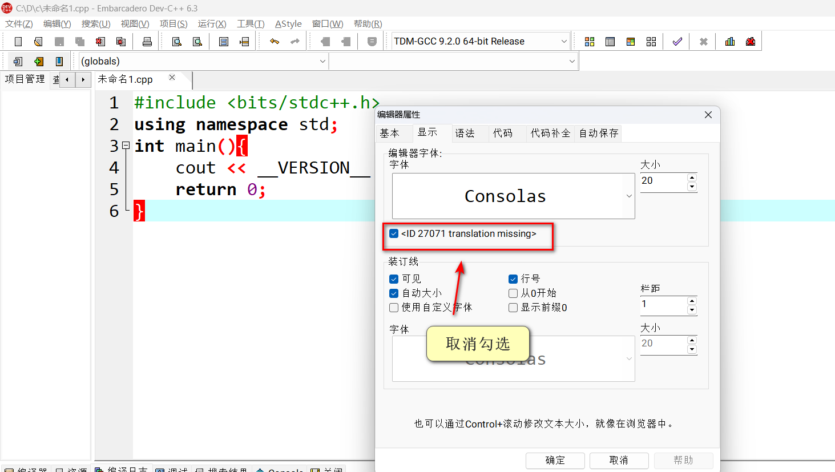Click the Run program toolbar icon
Screen dimensions: 835x472
tap(610, 42)
